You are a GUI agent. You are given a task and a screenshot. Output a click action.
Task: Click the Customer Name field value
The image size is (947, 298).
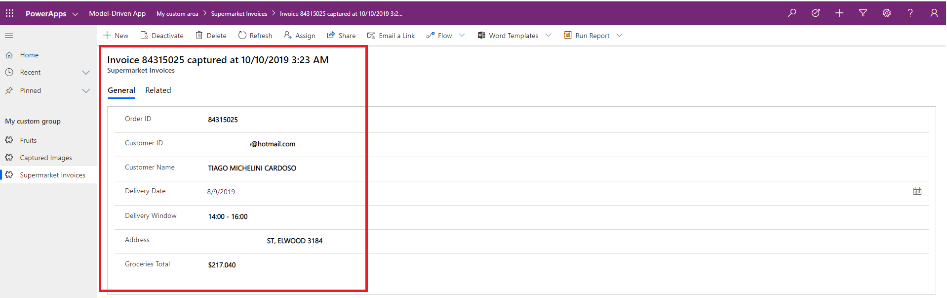coord(252,169)
